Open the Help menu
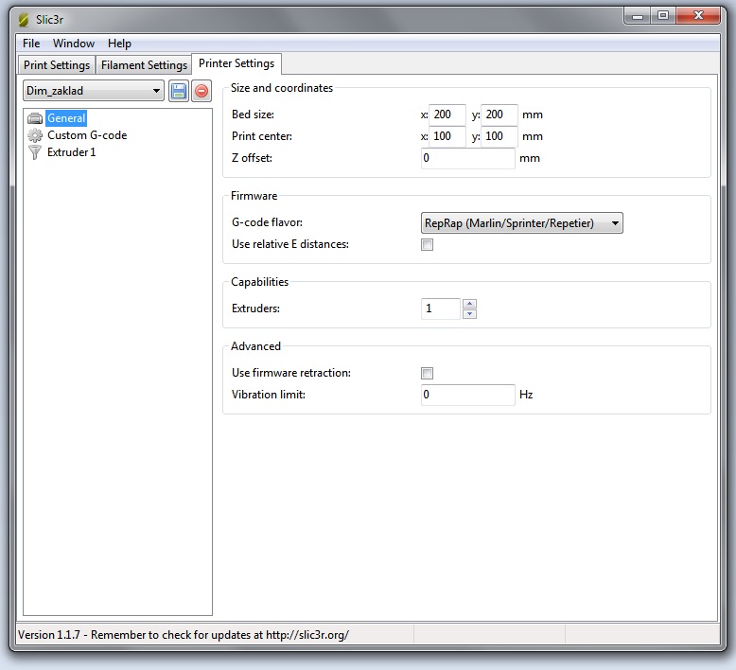 120,44
